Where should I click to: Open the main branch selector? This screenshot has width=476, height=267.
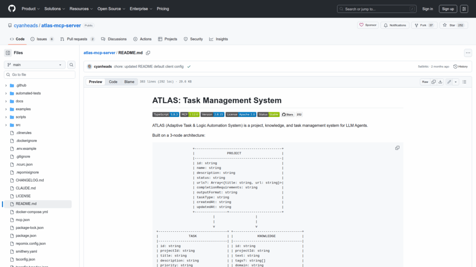tap(34, 65)
